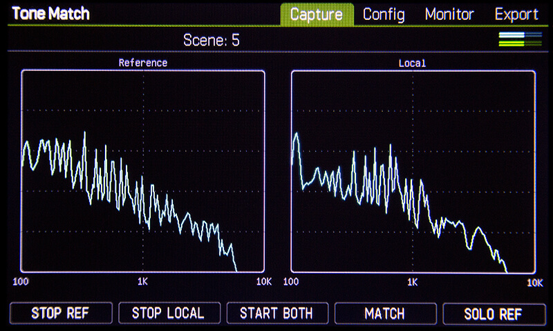The height and width of the screenshot is (331, 553).
Task: Select the Scene: 5 field
Action: (212, 40)
